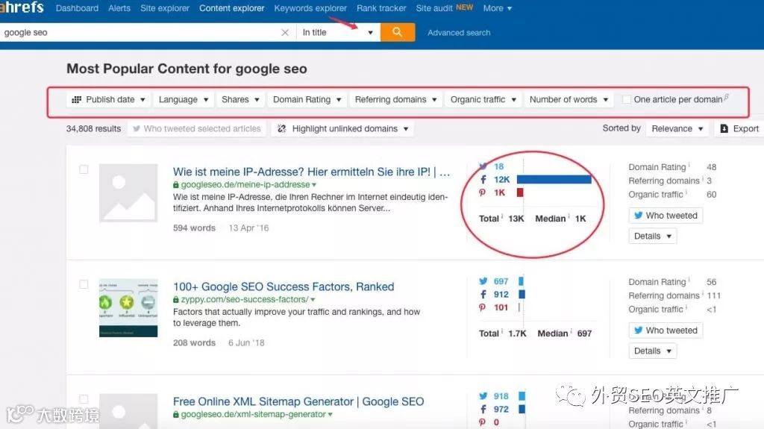Expand the zyppy.com/seo-success-factors URL arrow
The image size is (764, 429).
point(313,300)
